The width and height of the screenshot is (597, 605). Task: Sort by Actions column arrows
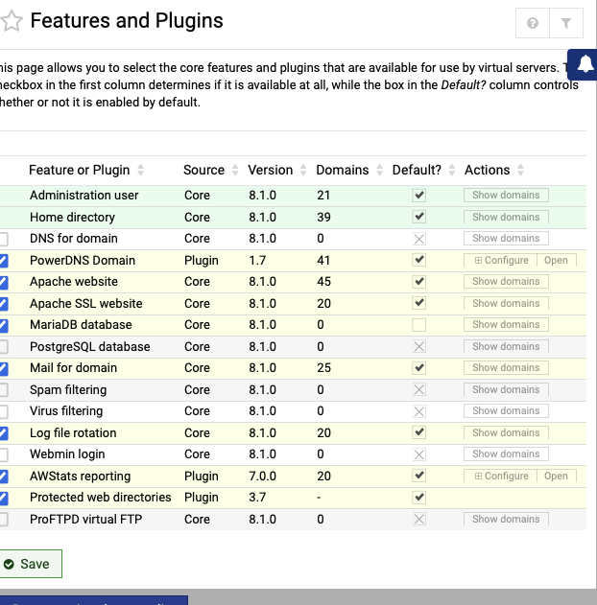point(520,170)
